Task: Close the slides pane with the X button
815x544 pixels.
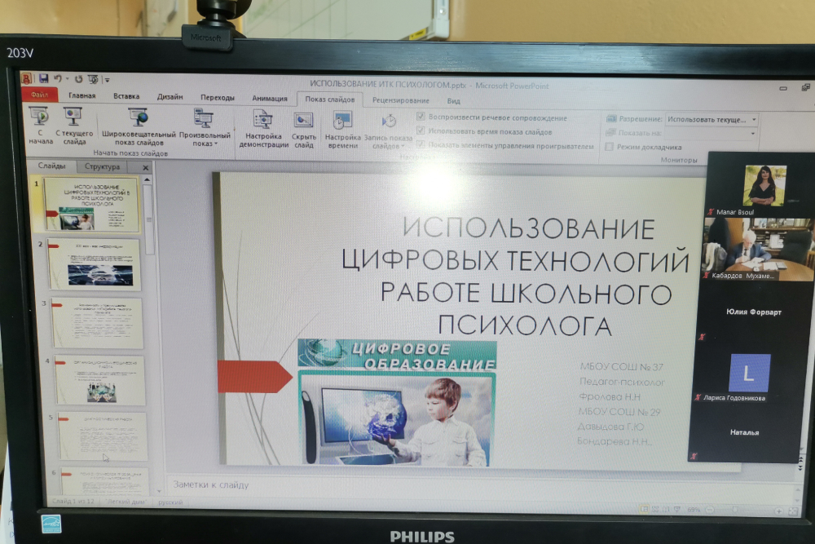Action: point(146,168)
